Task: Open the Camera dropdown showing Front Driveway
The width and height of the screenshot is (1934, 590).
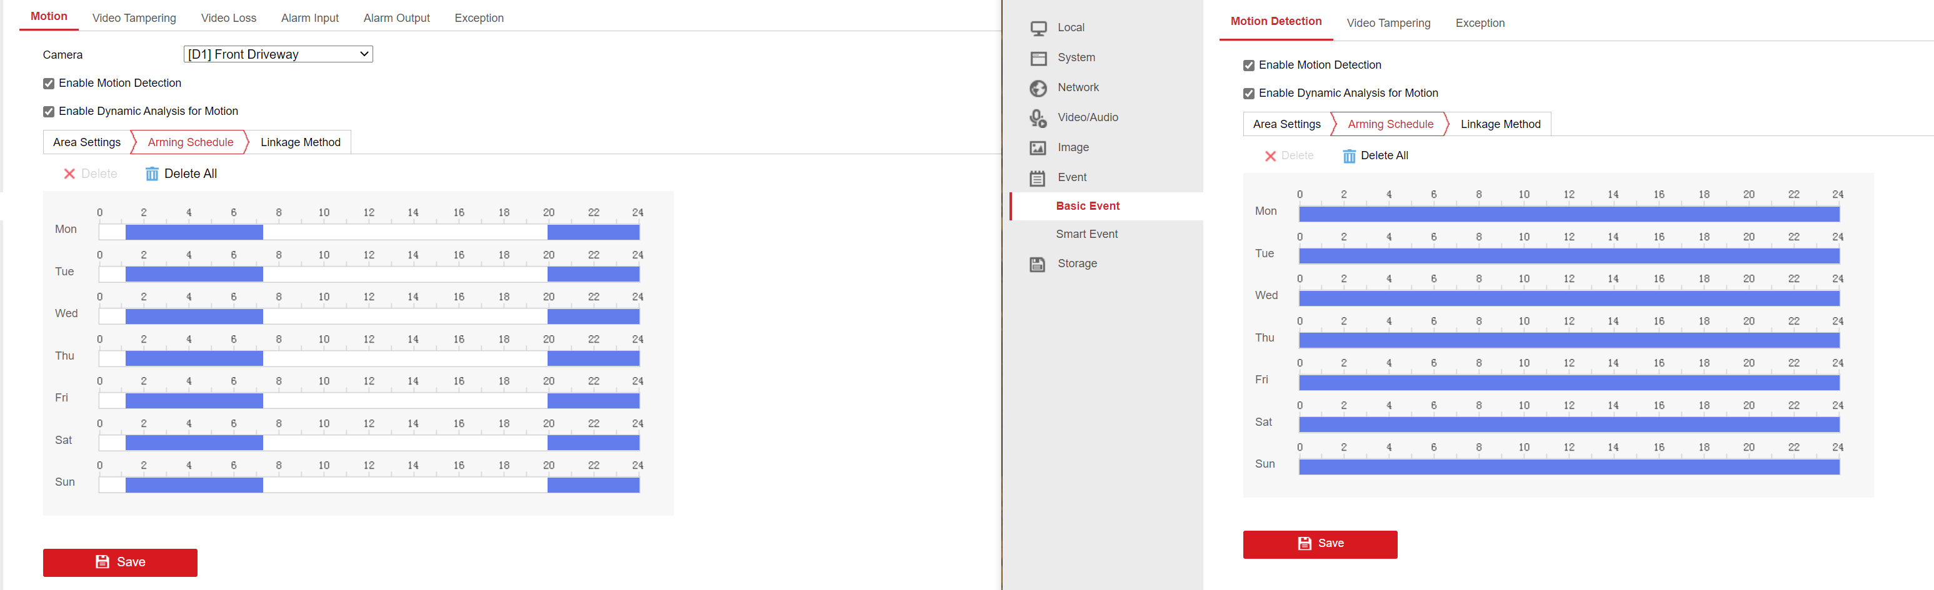Action: [278, 55]
